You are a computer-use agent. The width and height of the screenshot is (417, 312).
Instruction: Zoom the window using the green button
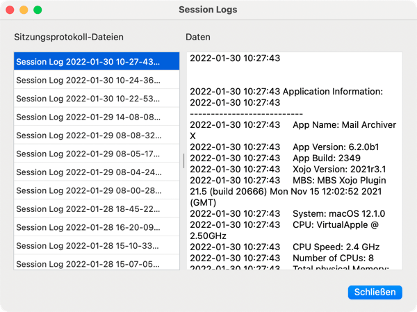click(x=38, y=10)
